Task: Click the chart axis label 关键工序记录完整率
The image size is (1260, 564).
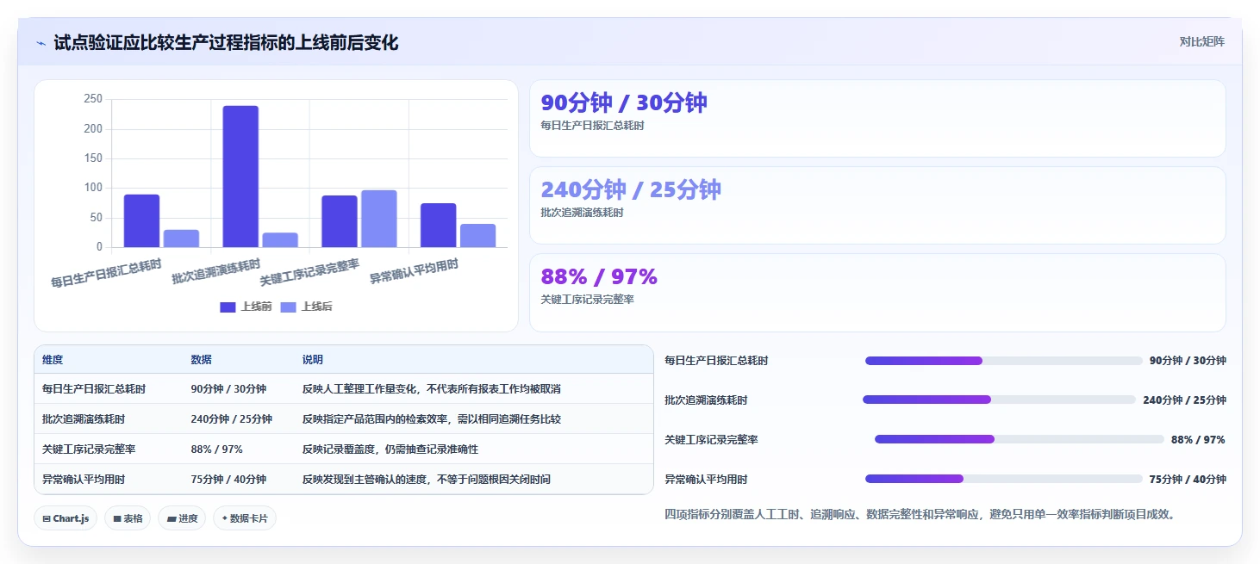Action: click(x=310, y=272)
